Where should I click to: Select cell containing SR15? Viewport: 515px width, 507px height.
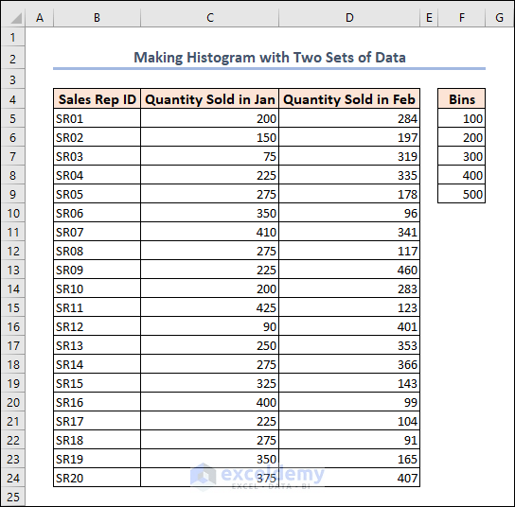[97, 383]
